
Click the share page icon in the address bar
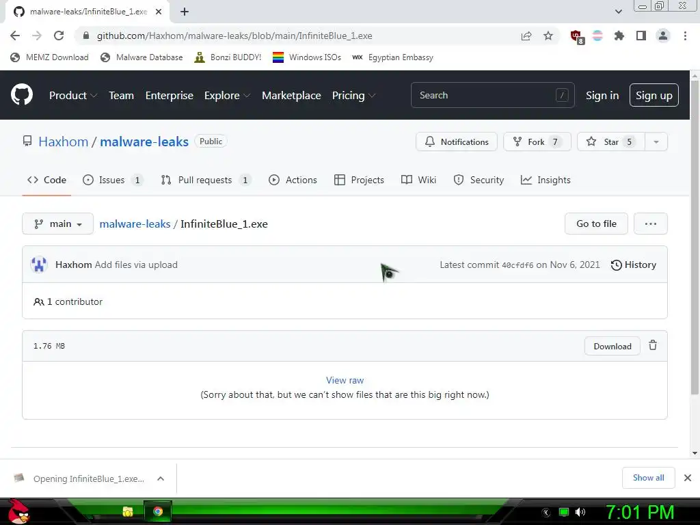pyautogui.click(x=526, y=36)
